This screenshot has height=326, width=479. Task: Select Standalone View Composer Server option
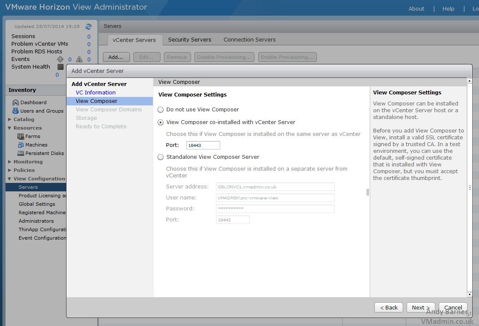point(161,157)
